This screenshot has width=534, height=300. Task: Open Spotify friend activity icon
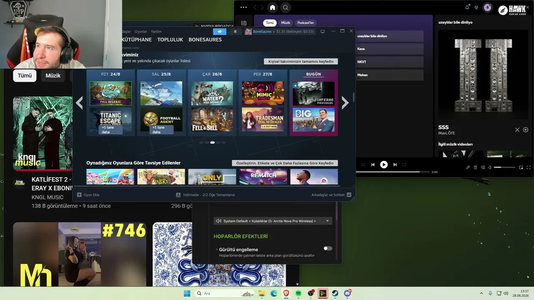coord(476,7)
